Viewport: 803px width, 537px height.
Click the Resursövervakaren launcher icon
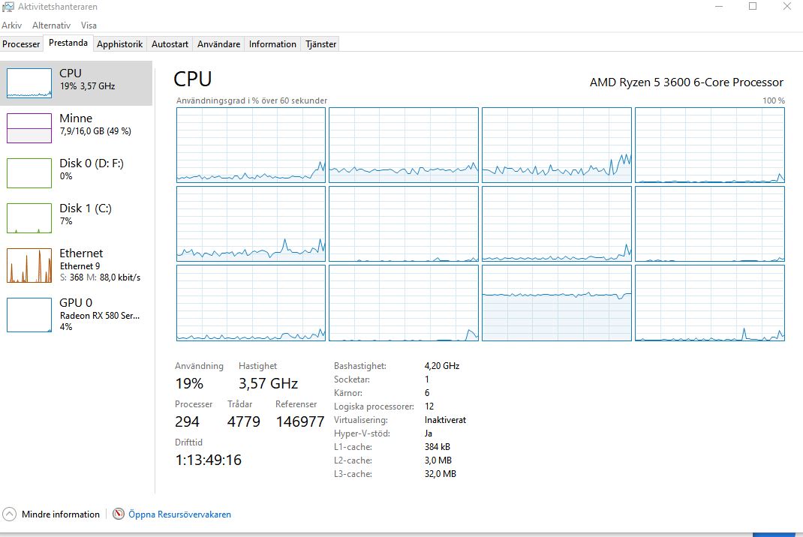118,514
